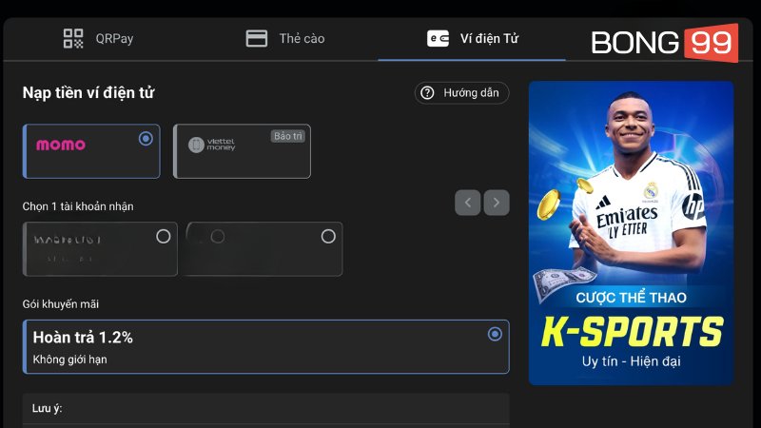Screen dimensions: 761x428
Task: Click the QR code icon in QRPay tab
Action: point(73,39)
